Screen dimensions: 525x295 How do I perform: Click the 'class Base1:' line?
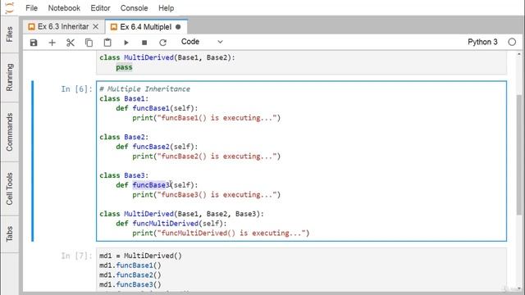pos(124,98)
